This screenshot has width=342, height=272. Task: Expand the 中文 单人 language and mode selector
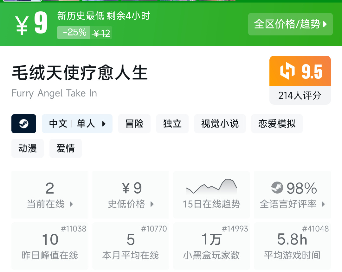coord(77,124)
